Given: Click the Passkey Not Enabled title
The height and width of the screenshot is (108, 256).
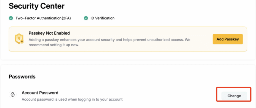Looking at the screenshot, I should click(x=49, y=33).
